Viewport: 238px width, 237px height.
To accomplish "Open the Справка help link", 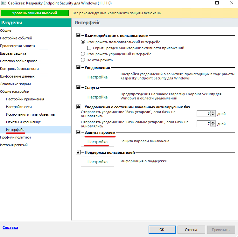I will (10, 227).
